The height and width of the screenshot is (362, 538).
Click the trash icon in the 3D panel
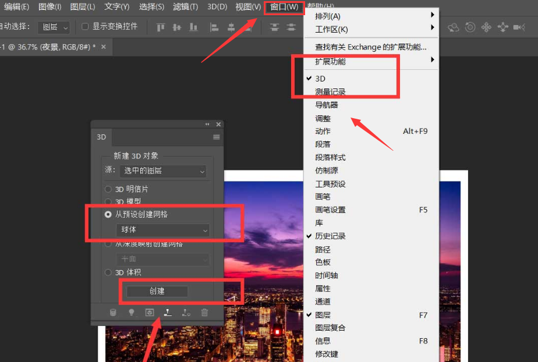tap(204, 313)
